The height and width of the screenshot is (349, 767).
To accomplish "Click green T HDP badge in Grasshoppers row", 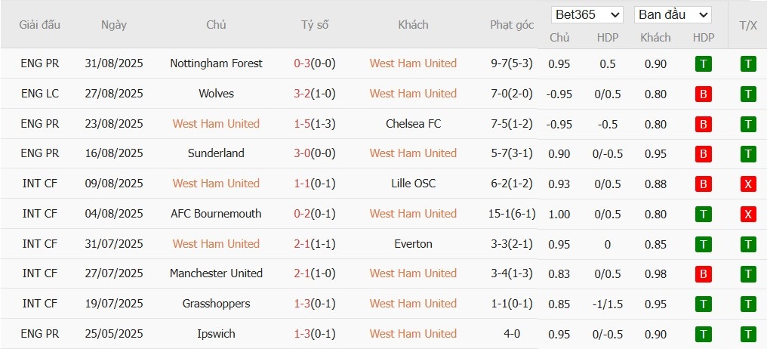I will click(x=704, y=304).
